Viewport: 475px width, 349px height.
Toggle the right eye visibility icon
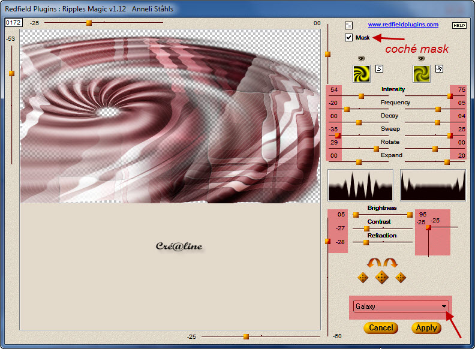tap(422, 58)
